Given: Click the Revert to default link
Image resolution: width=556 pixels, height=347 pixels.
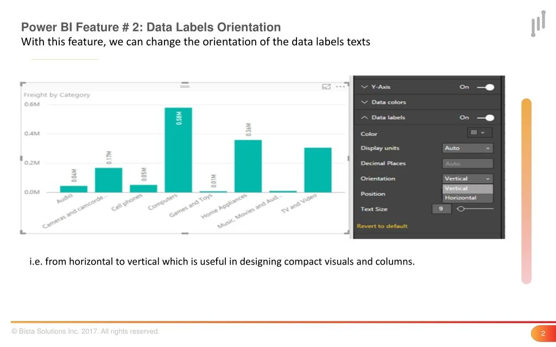Looking at the screenshot, I should 381,226.
